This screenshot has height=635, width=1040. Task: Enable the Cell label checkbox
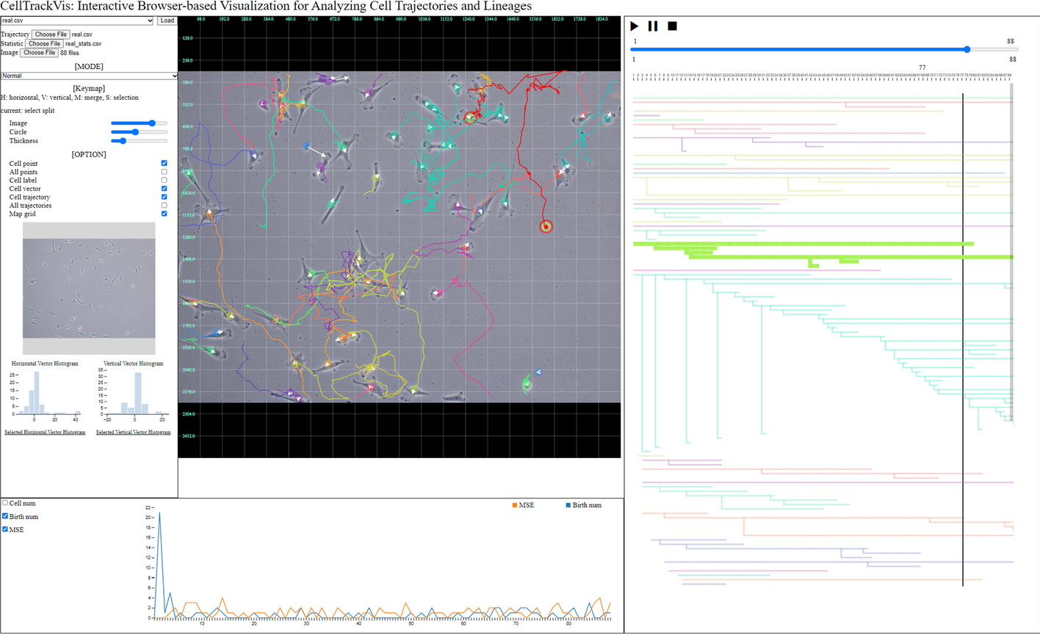(164, 181)
